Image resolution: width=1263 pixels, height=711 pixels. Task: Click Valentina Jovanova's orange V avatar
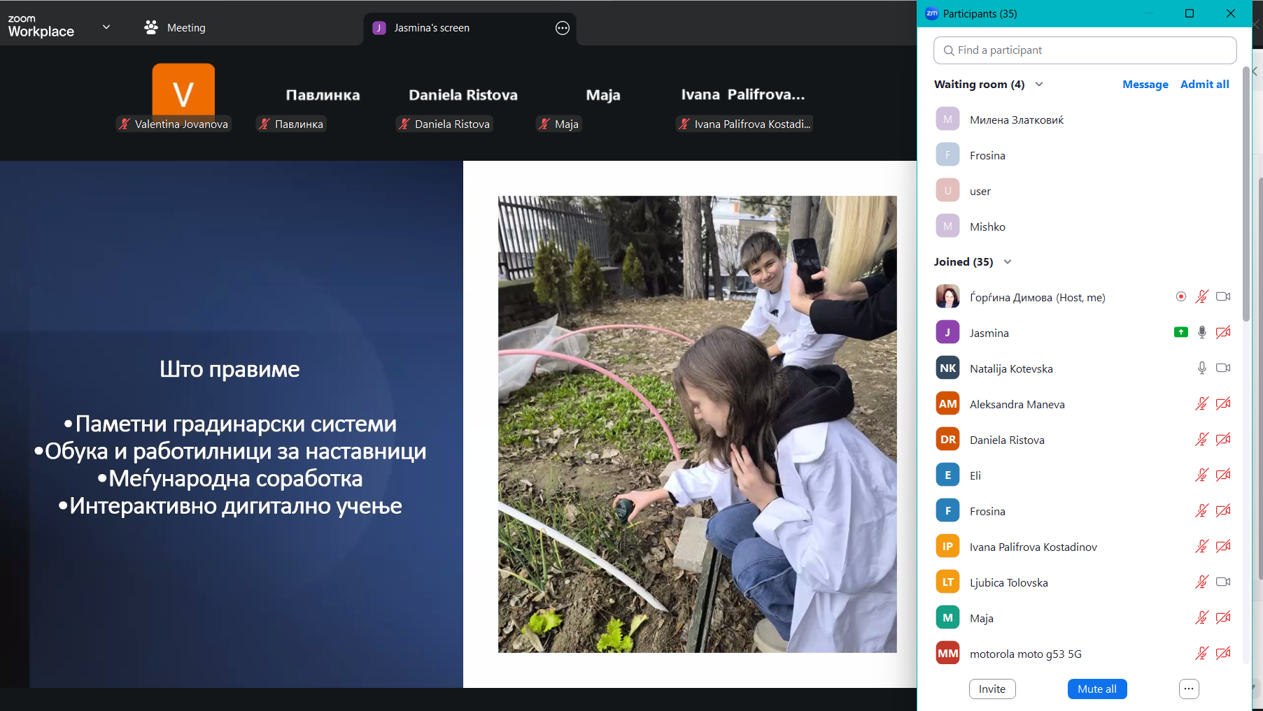[x=183, y=89]
